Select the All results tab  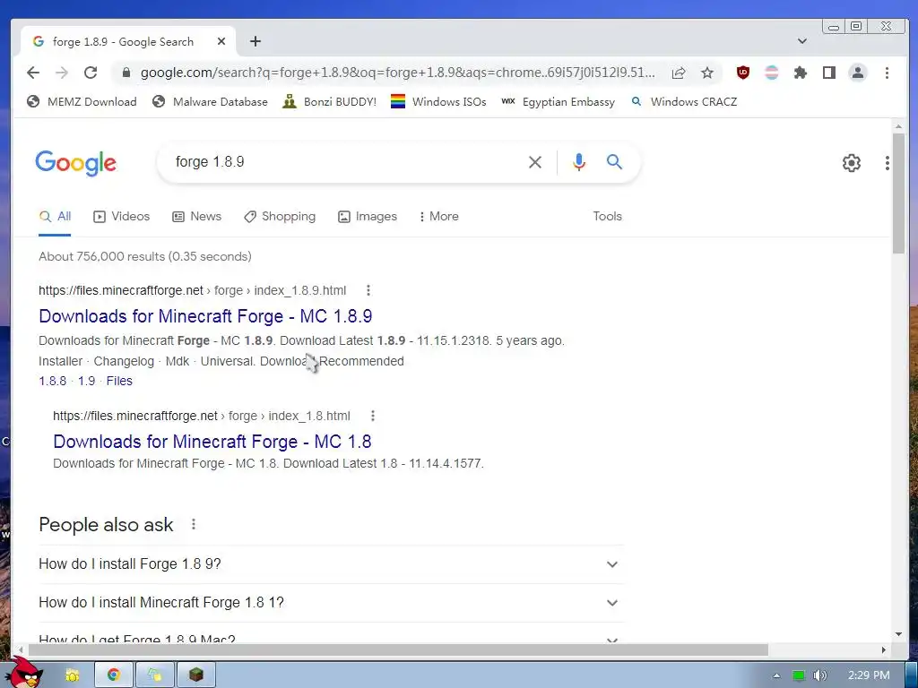(55, 217)
